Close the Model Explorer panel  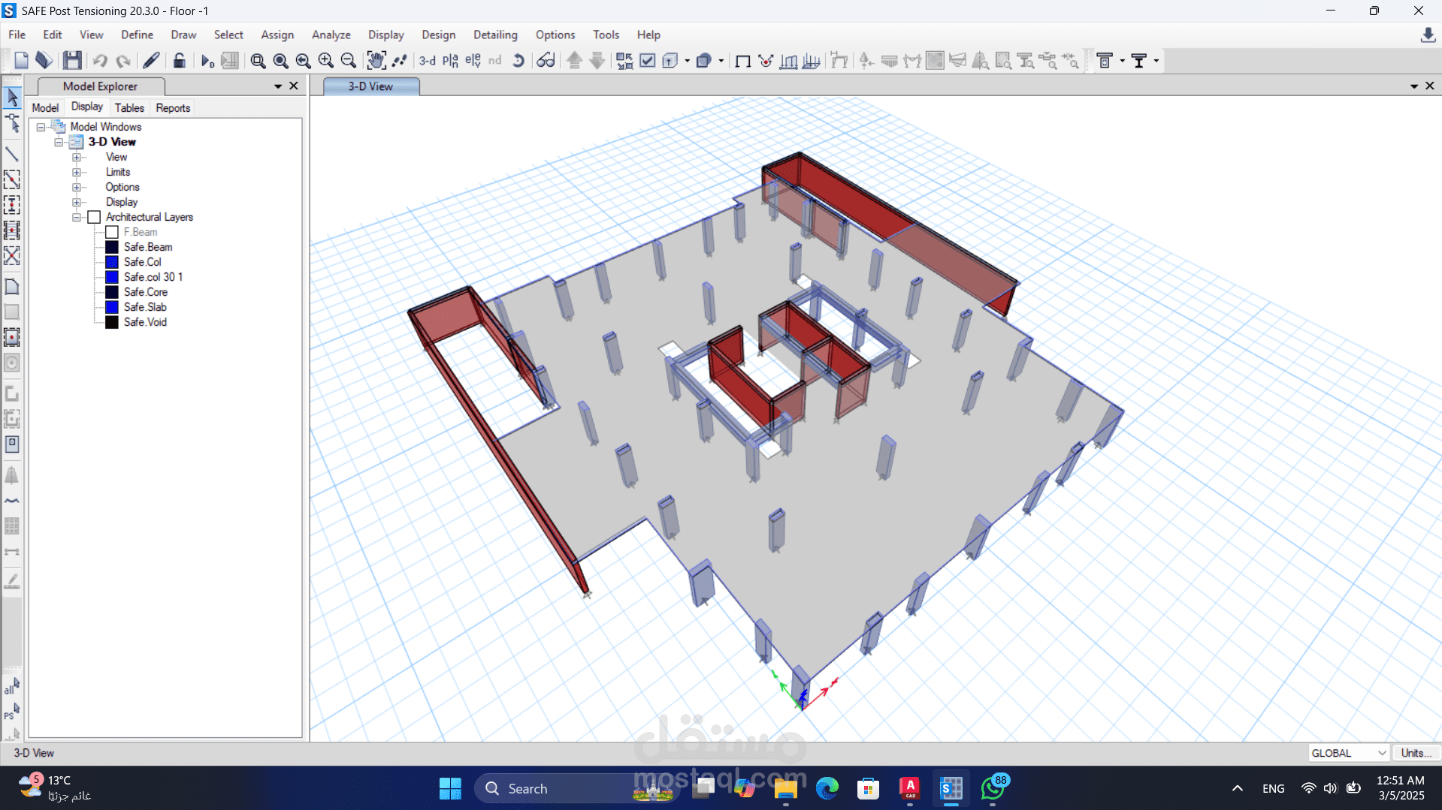[x=294, y=86]
